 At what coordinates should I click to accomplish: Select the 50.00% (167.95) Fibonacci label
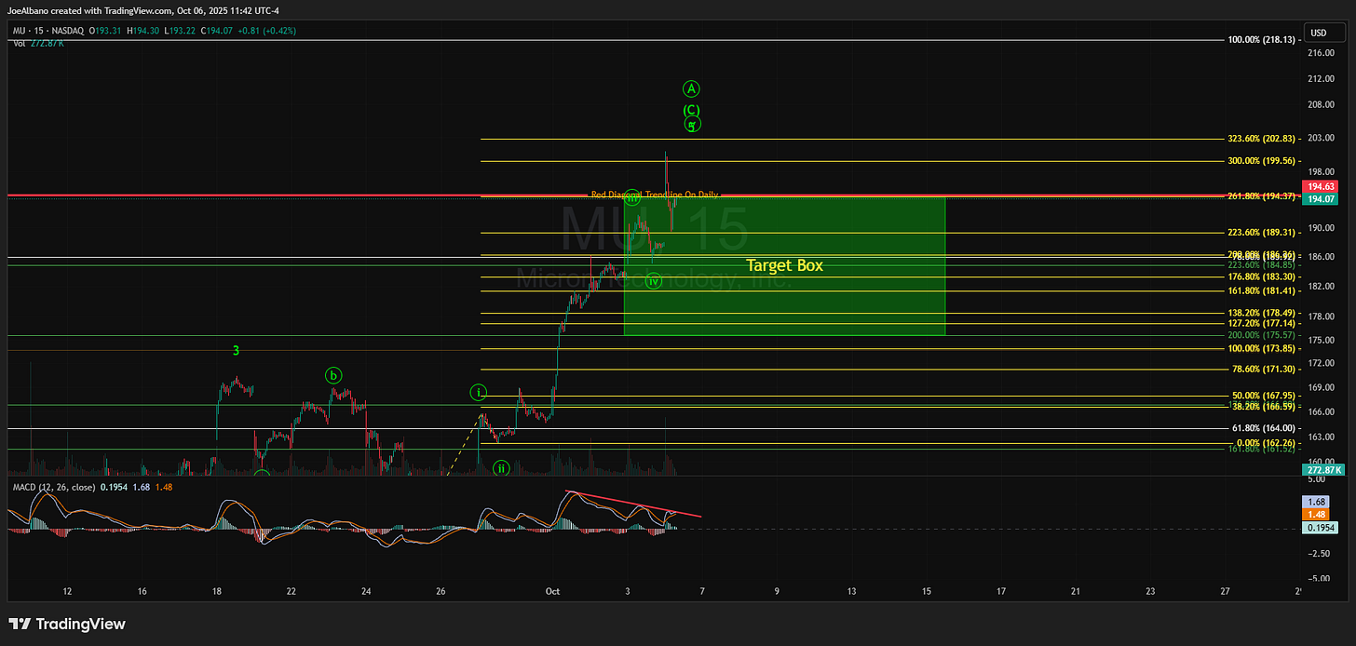tap(1262, 396)
